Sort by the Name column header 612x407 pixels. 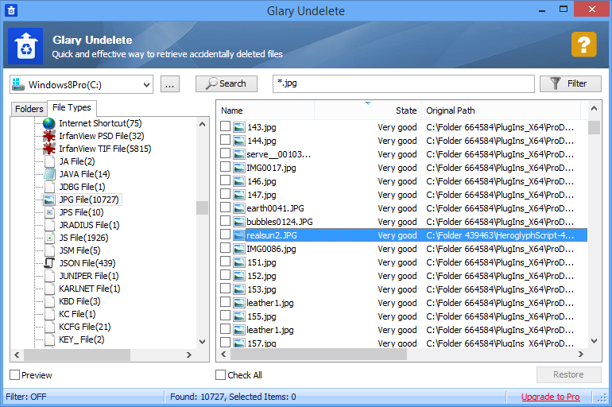click(265, 110)
